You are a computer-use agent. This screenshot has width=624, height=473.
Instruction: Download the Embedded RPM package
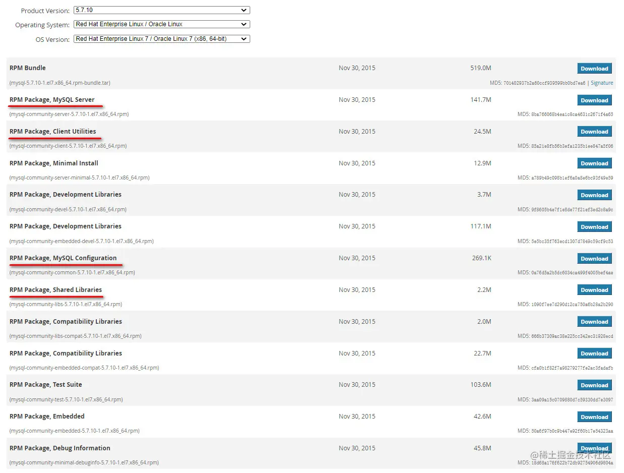pos(594,417)
